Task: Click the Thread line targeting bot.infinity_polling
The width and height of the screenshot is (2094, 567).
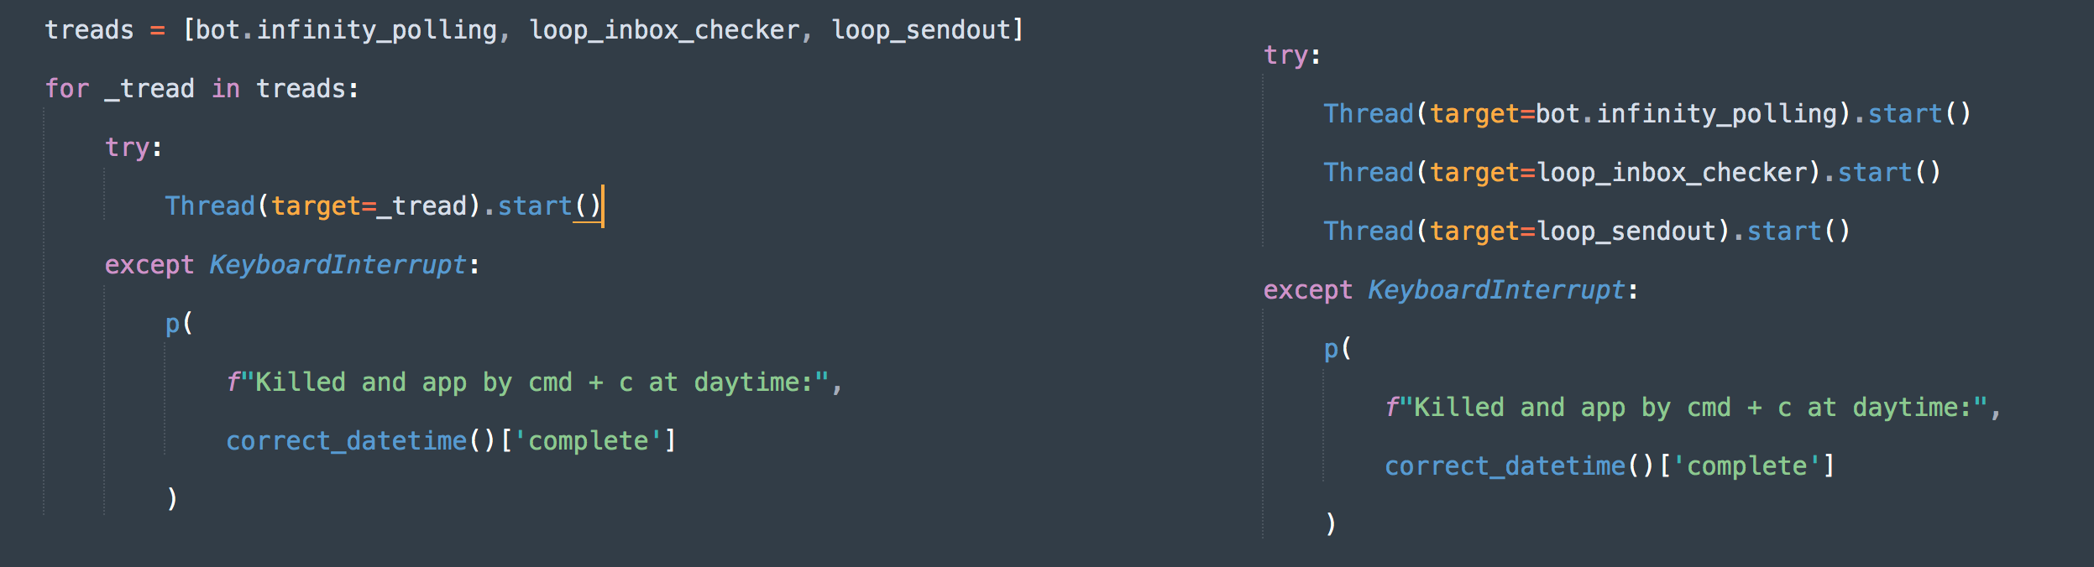Action: coord(1647,114)
